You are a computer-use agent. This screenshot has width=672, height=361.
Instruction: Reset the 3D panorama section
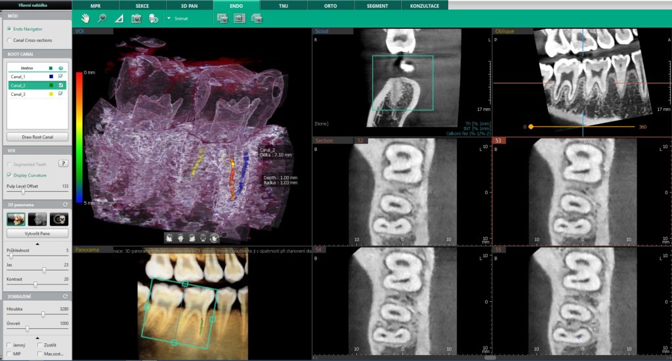pos(65,205)
